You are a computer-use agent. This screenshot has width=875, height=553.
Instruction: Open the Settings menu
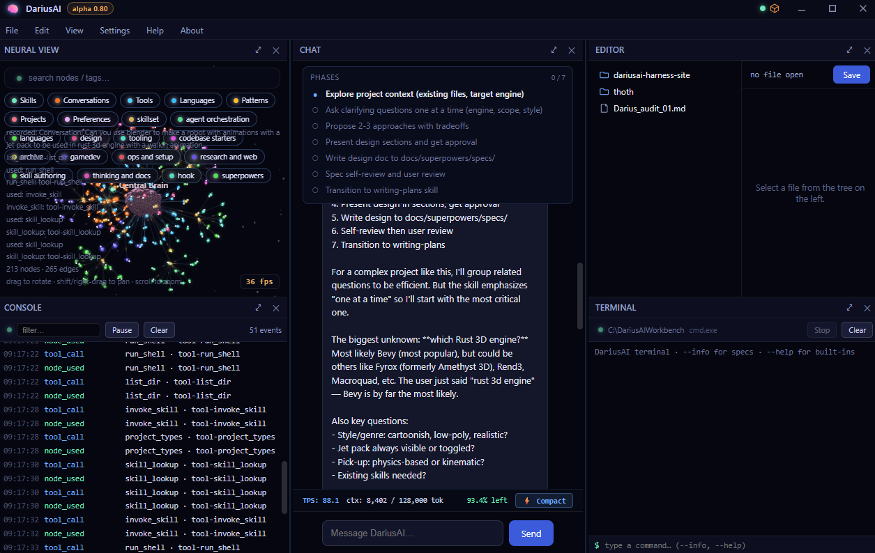[114, 31]
